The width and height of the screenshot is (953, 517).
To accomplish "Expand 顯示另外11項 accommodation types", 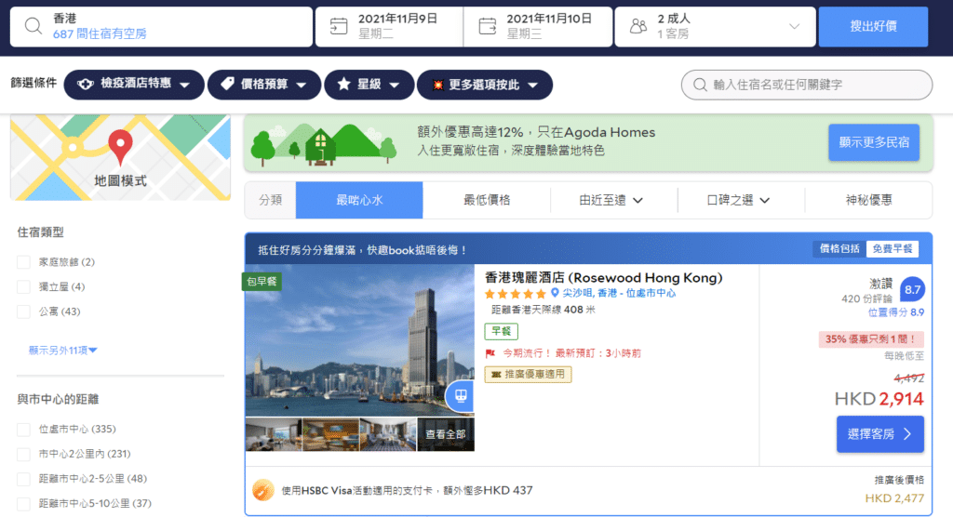I will pyautogui.click(x=62, y=351).
